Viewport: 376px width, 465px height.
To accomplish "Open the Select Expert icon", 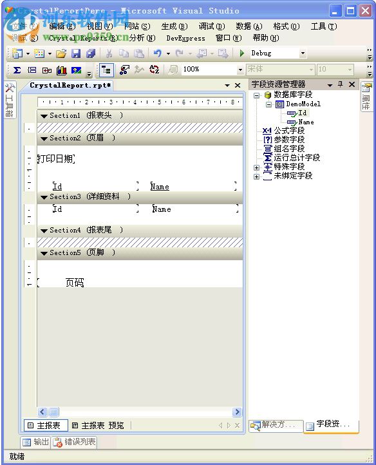I will [124, 70].
